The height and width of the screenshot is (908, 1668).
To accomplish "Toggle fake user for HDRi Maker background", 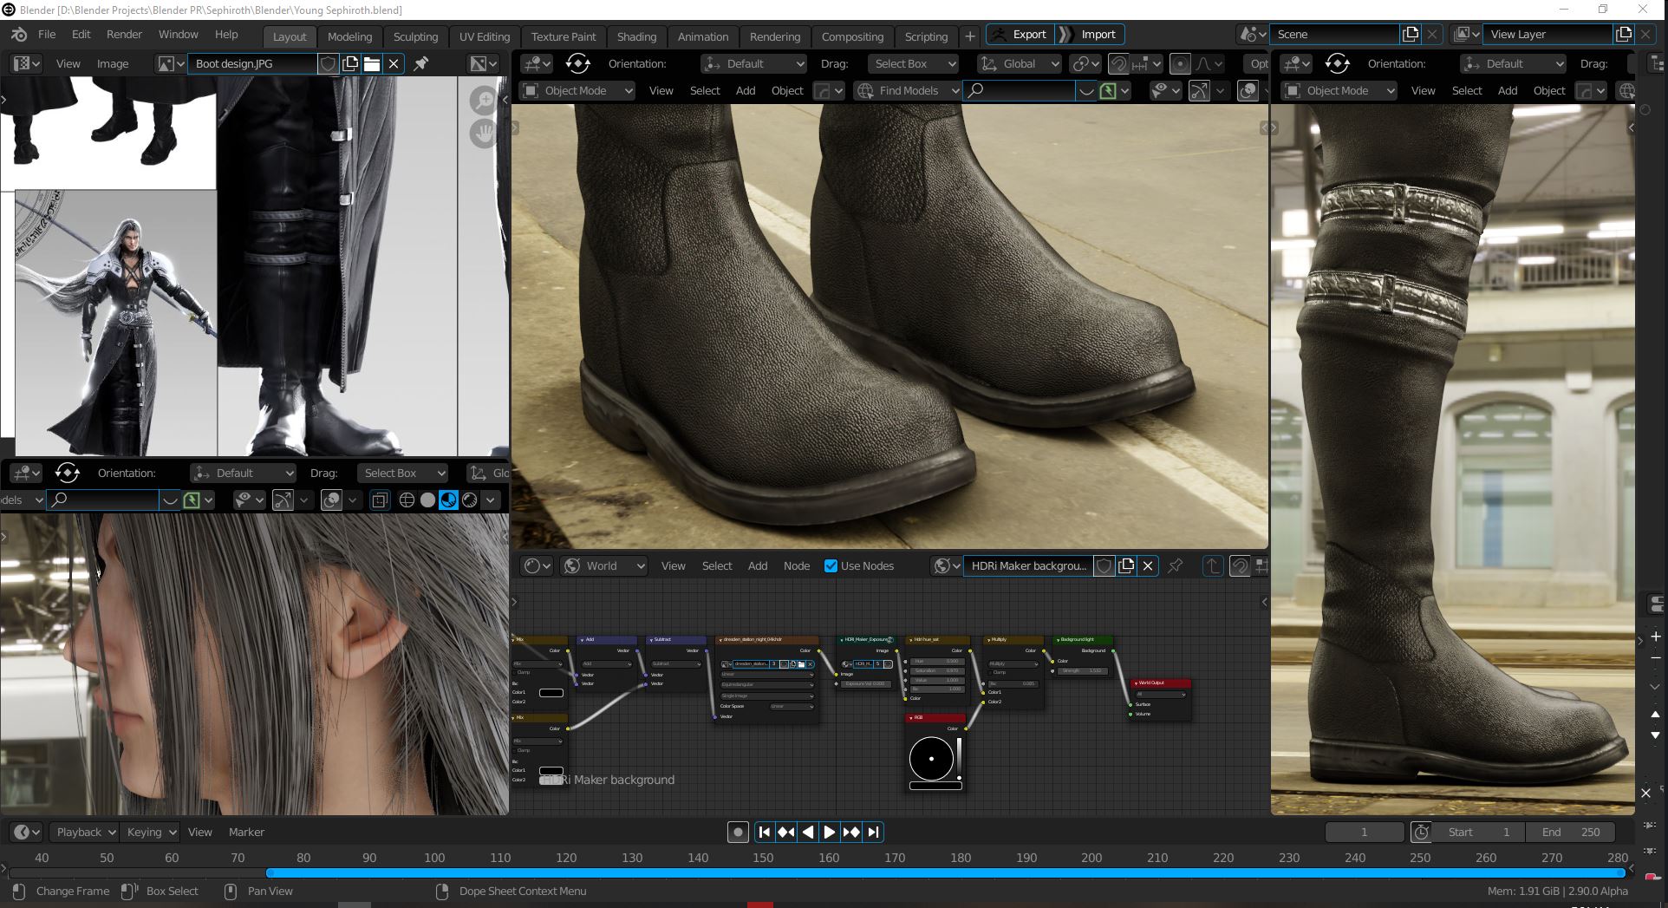I will click(x=1104, y=565).
